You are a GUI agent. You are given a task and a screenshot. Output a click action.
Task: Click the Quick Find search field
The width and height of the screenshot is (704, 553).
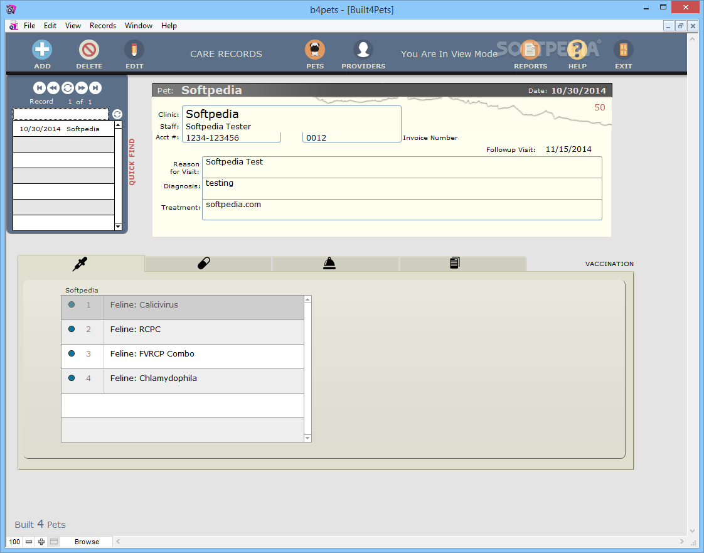click(x=61, y=114)
